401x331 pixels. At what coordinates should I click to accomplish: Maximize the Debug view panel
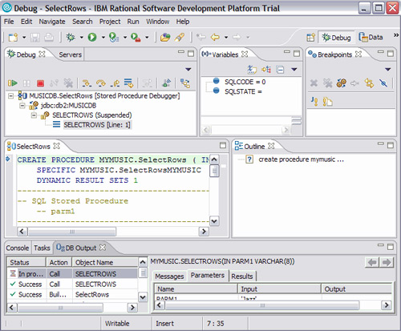click(x=191, y=54)
